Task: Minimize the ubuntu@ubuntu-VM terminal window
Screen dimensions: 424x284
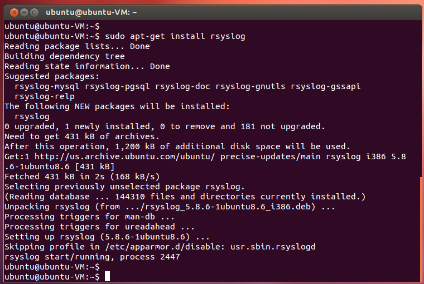Action: (x=24, y=12)
